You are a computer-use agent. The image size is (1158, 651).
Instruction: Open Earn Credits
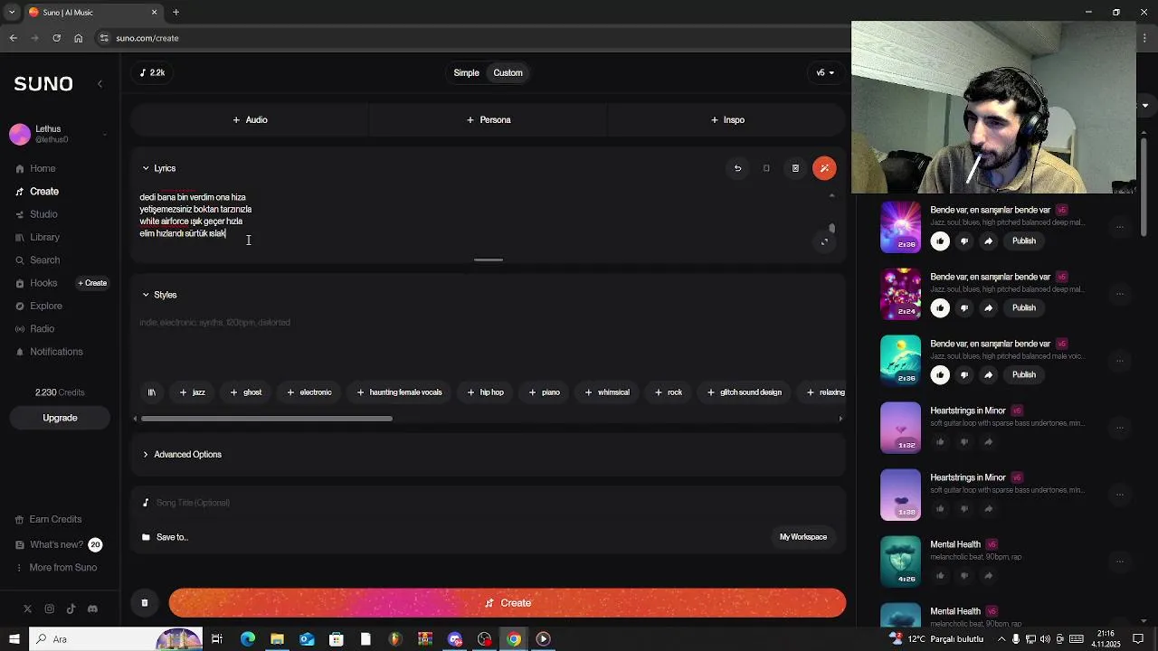point(48,519)
